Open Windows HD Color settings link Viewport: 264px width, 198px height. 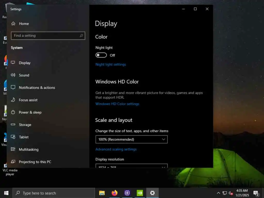(117, 104)
